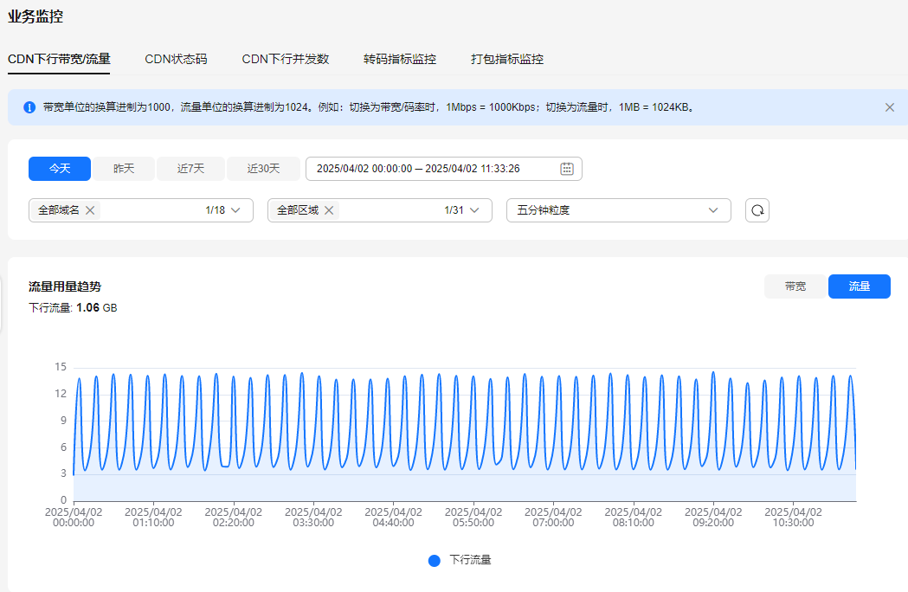Click the 3 y-axis label
Image resolution: width=908 pixels, height=592 pixels.
(x=64, y=473)
